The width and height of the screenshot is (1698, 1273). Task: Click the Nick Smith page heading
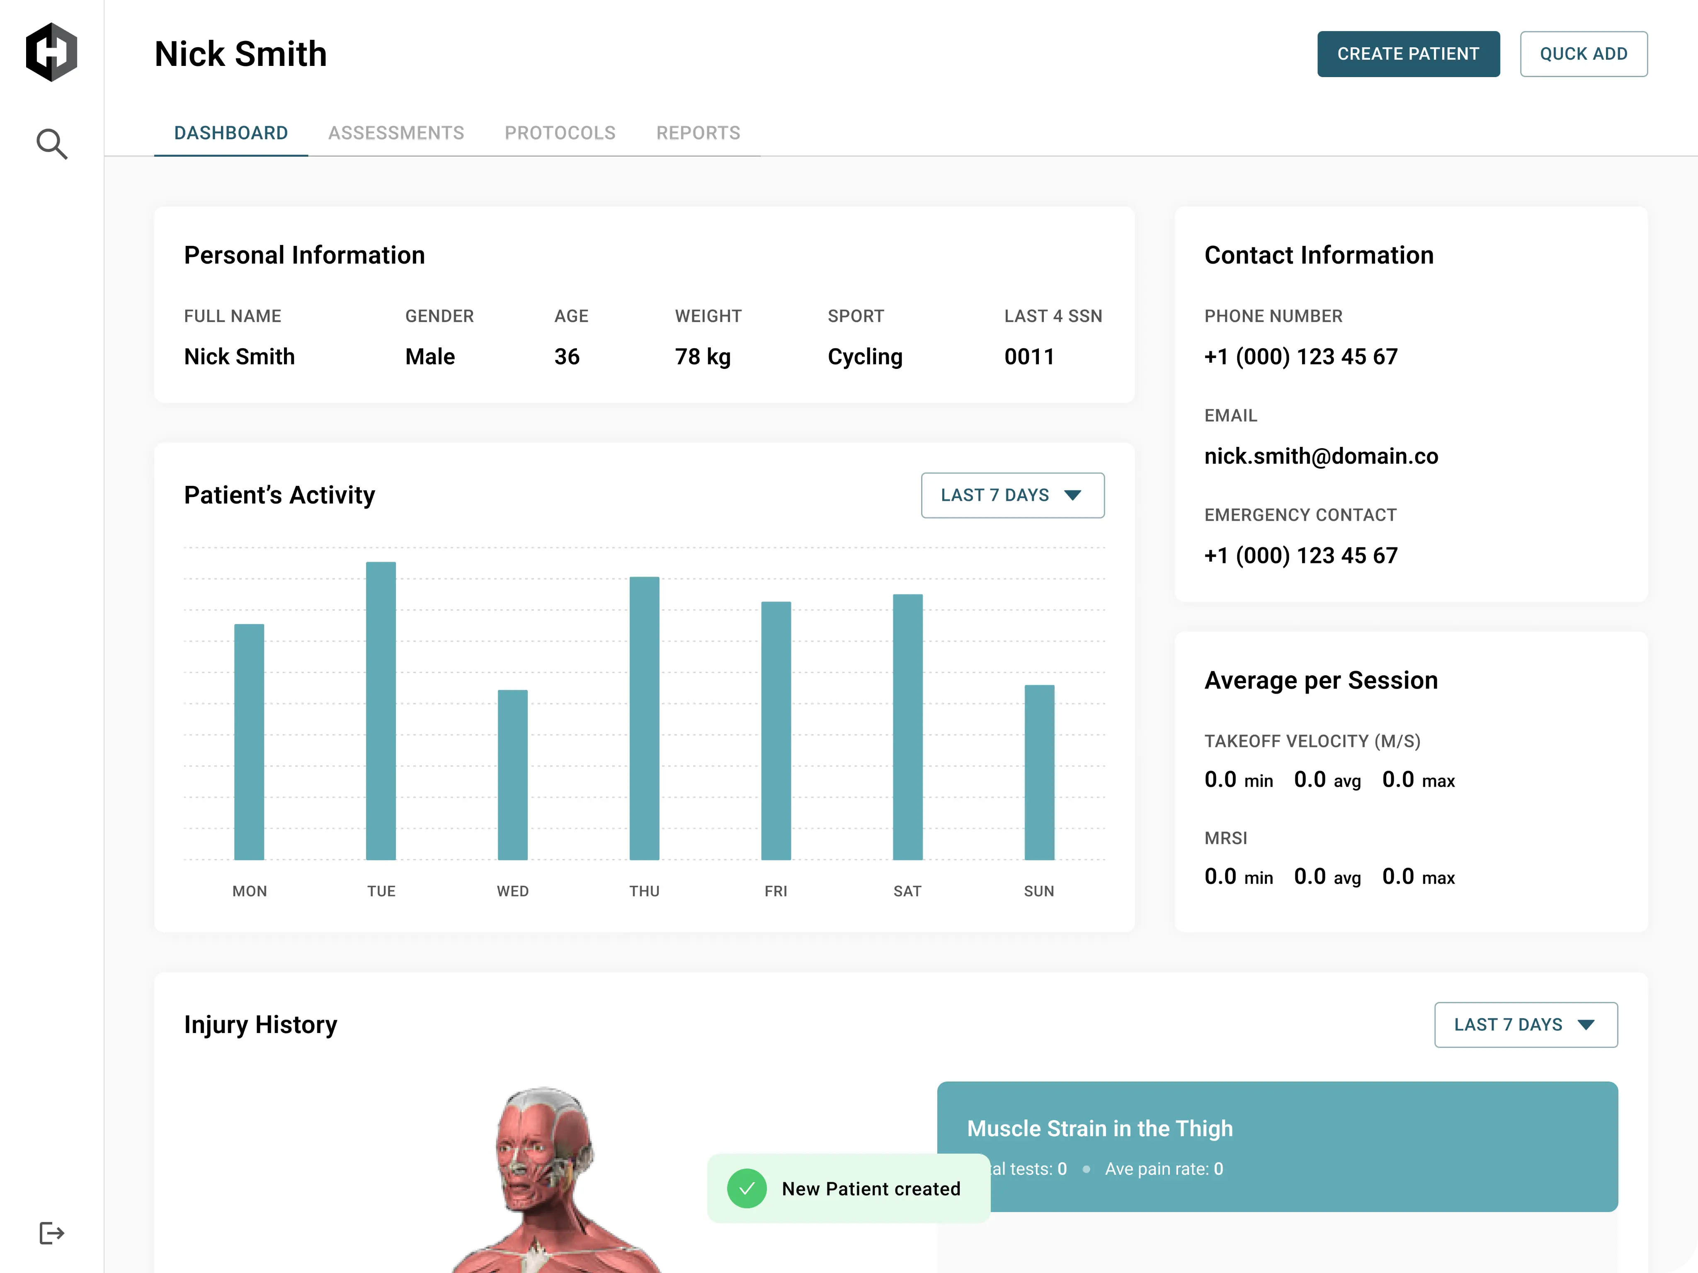(x=240, y=53)
